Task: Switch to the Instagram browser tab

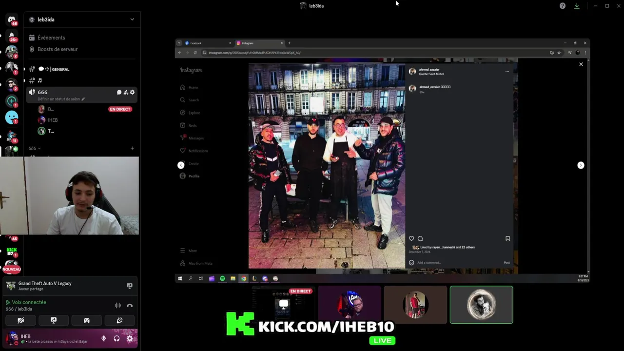Action: (259, 43)
